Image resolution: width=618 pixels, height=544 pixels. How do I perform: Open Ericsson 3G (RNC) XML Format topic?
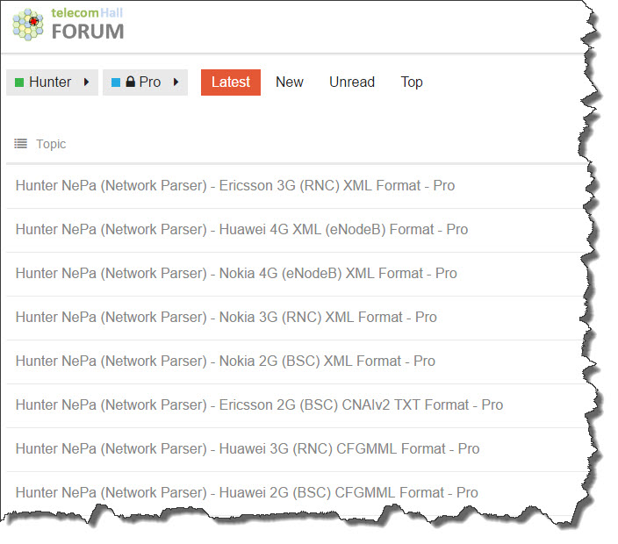[x=235, y=185]
